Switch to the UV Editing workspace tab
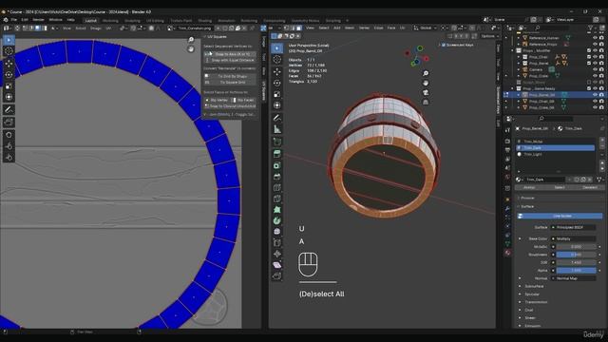The height and width of the screenshot is (342, 608). 155,21
